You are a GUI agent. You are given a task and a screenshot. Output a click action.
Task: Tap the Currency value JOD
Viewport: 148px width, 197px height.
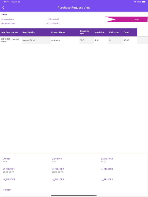(x=54, y=162)
